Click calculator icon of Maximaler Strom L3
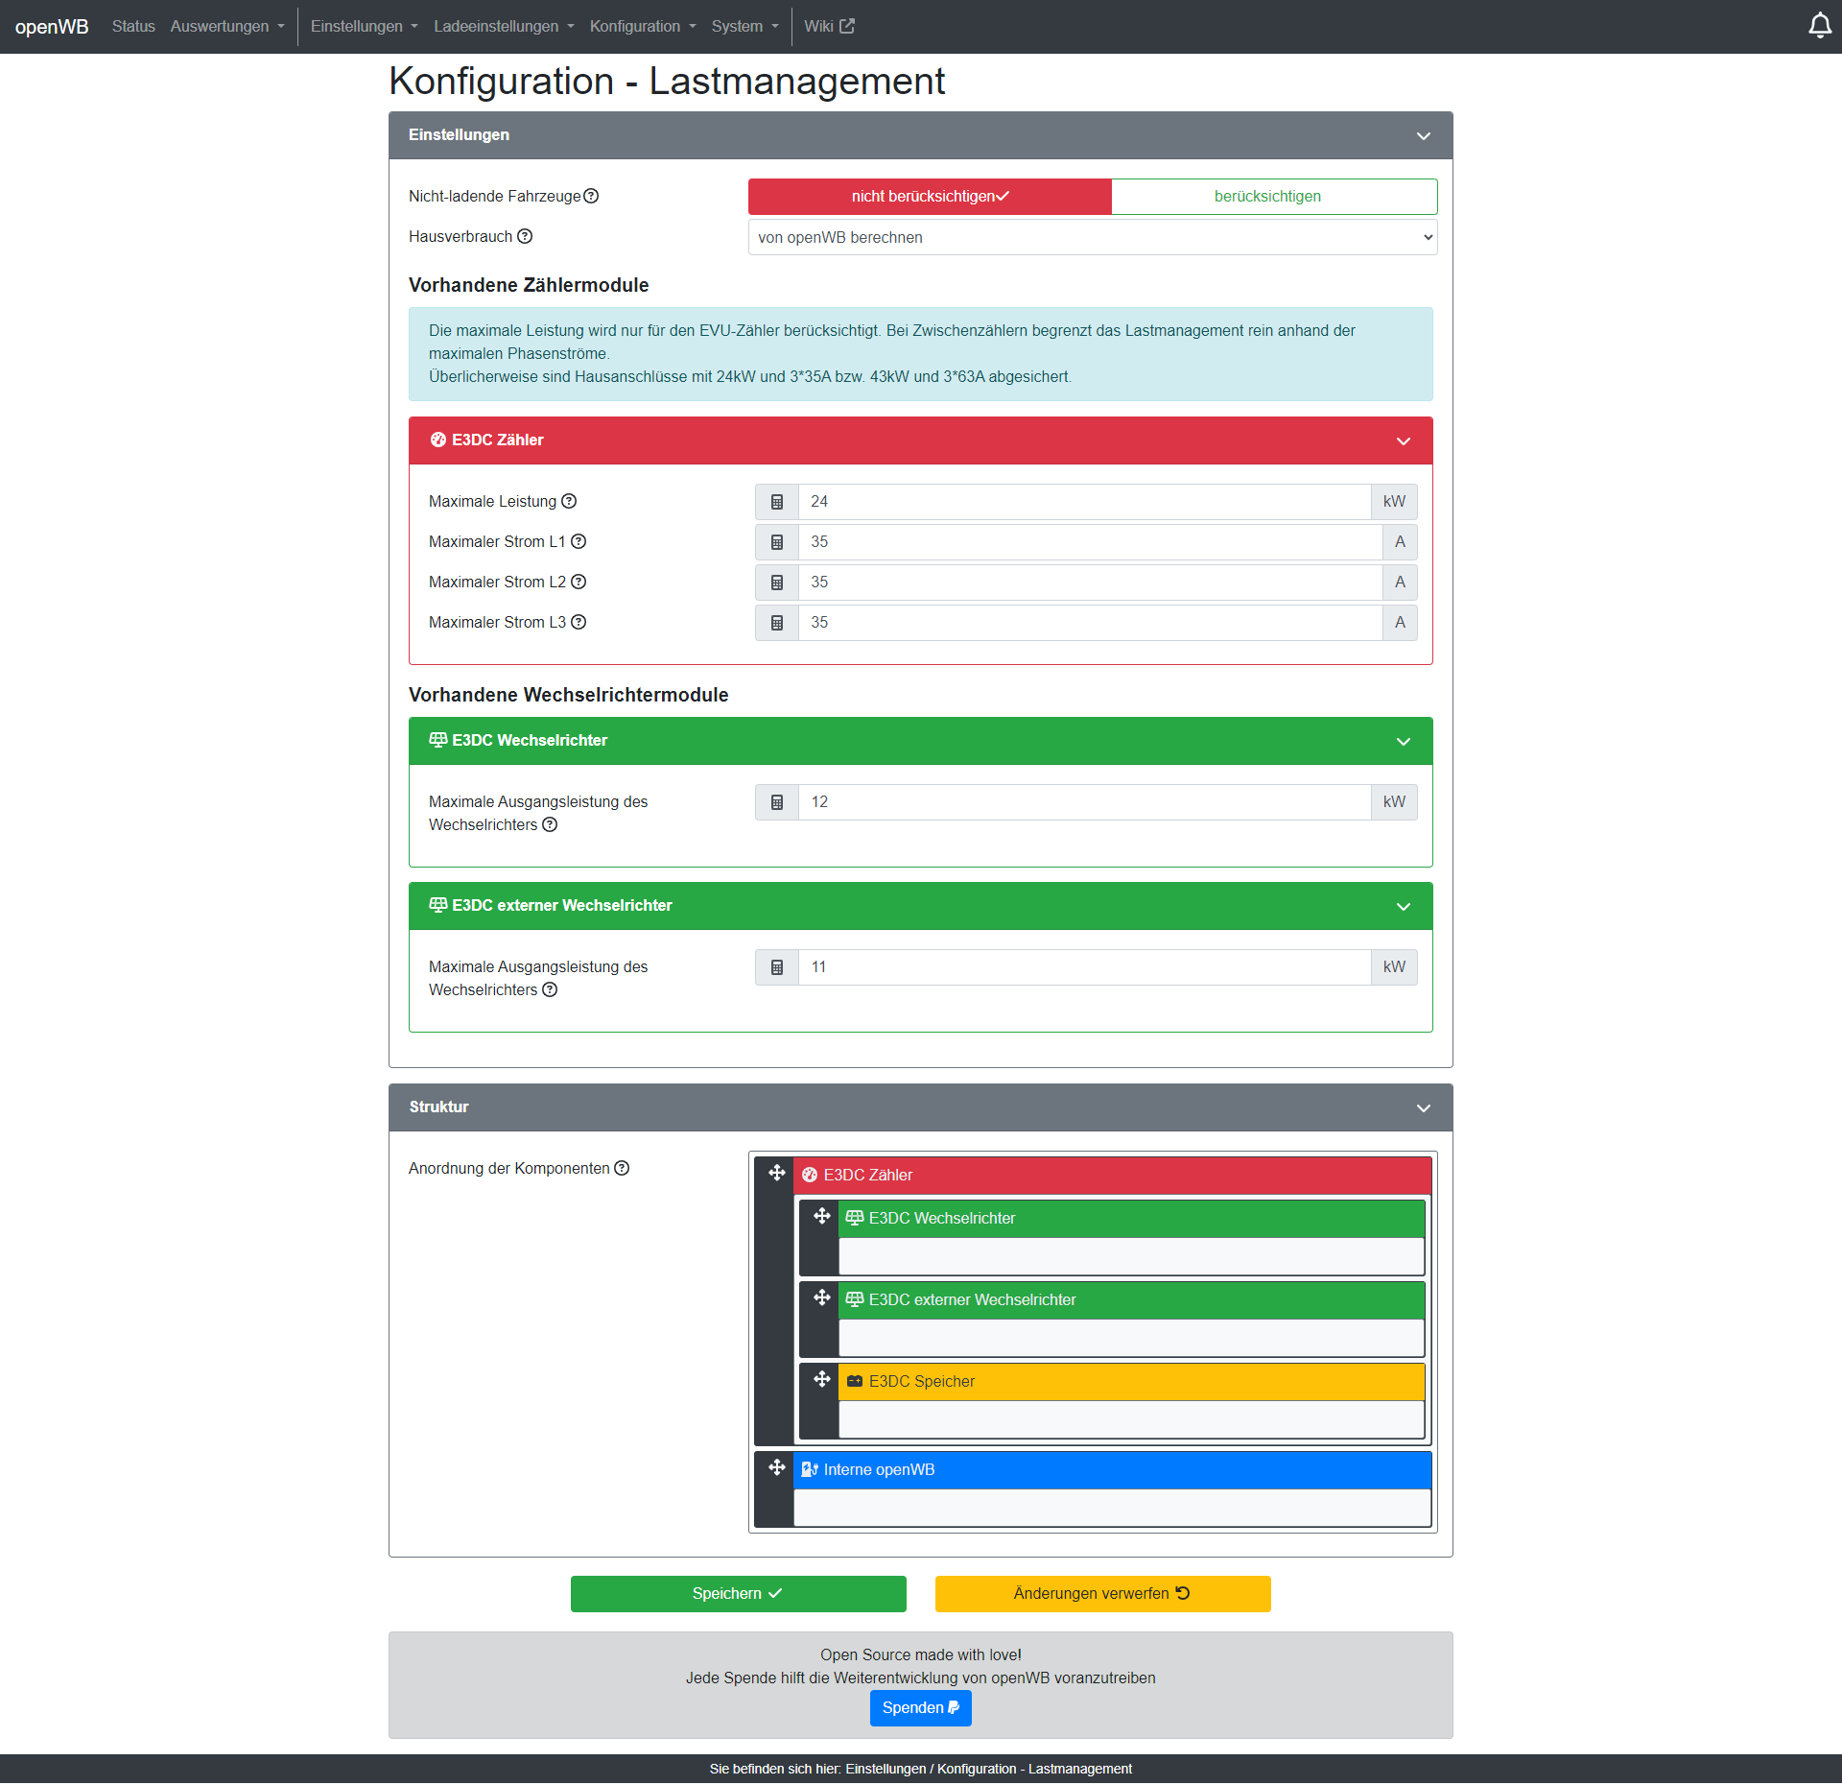 [777, 623]
